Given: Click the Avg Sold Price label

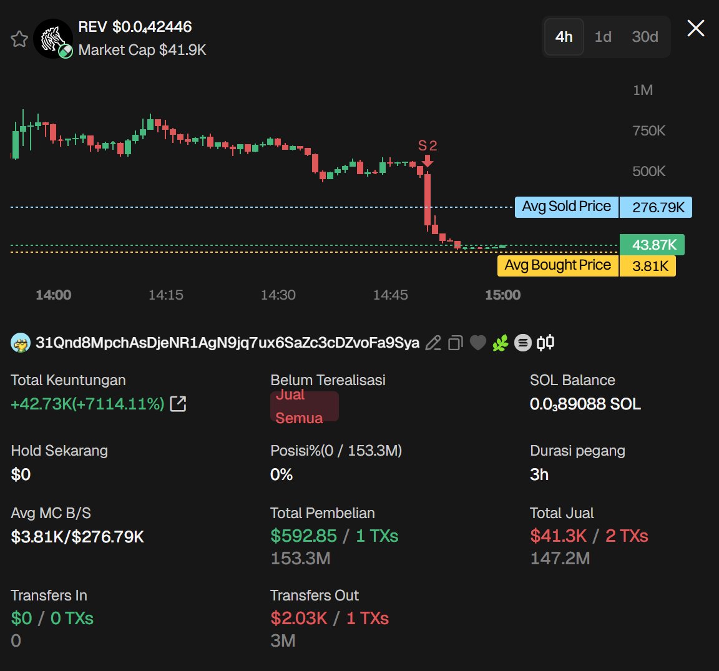Looking at the screenshot, I should [x=567, y=207].
